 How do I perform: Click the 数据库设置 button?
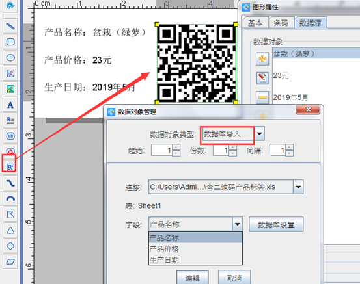(276, 224)
